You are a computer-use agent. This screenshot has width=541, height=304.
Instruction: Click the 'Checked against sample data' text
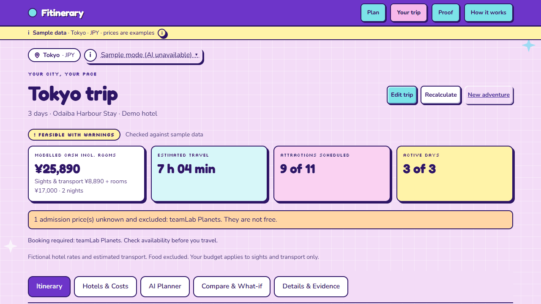click(x=164, y=135)
